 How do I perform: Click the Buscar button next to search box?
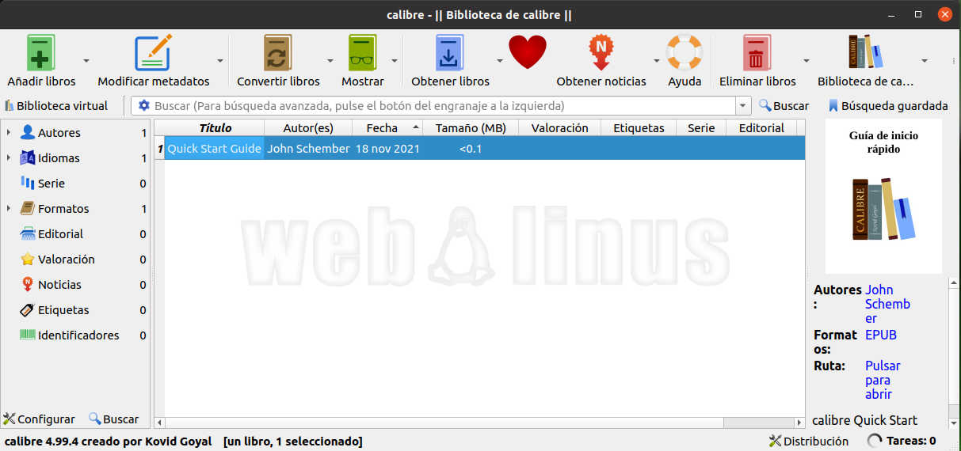coord(784,105)
